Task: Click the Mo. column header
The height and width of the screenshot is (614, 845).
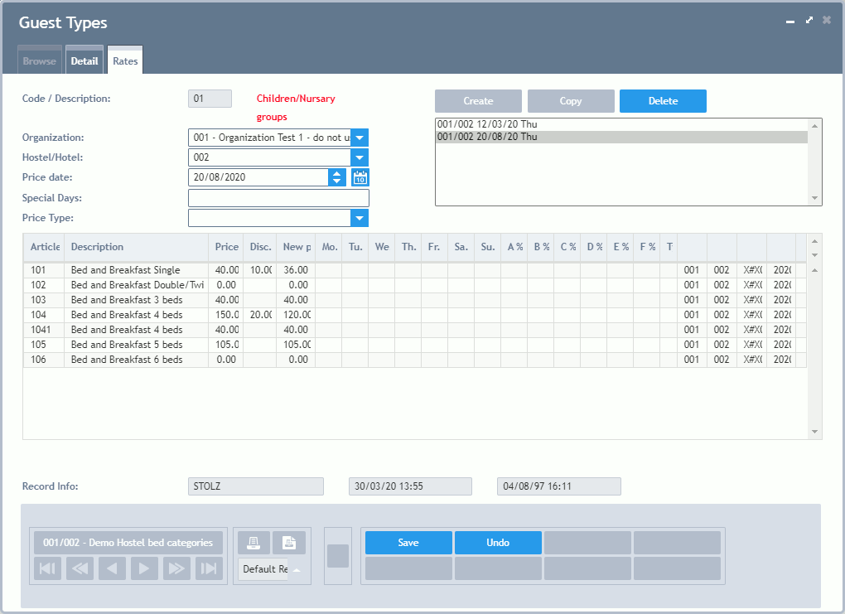Action: pyautogui.click(x=329, y=247)
